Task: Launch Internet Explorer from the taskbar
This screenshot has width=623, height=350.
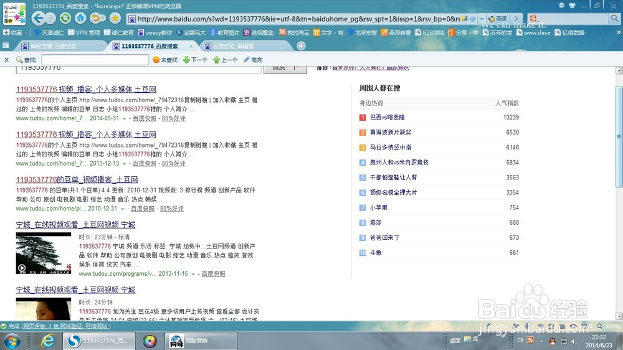Action: pos(48,341)
